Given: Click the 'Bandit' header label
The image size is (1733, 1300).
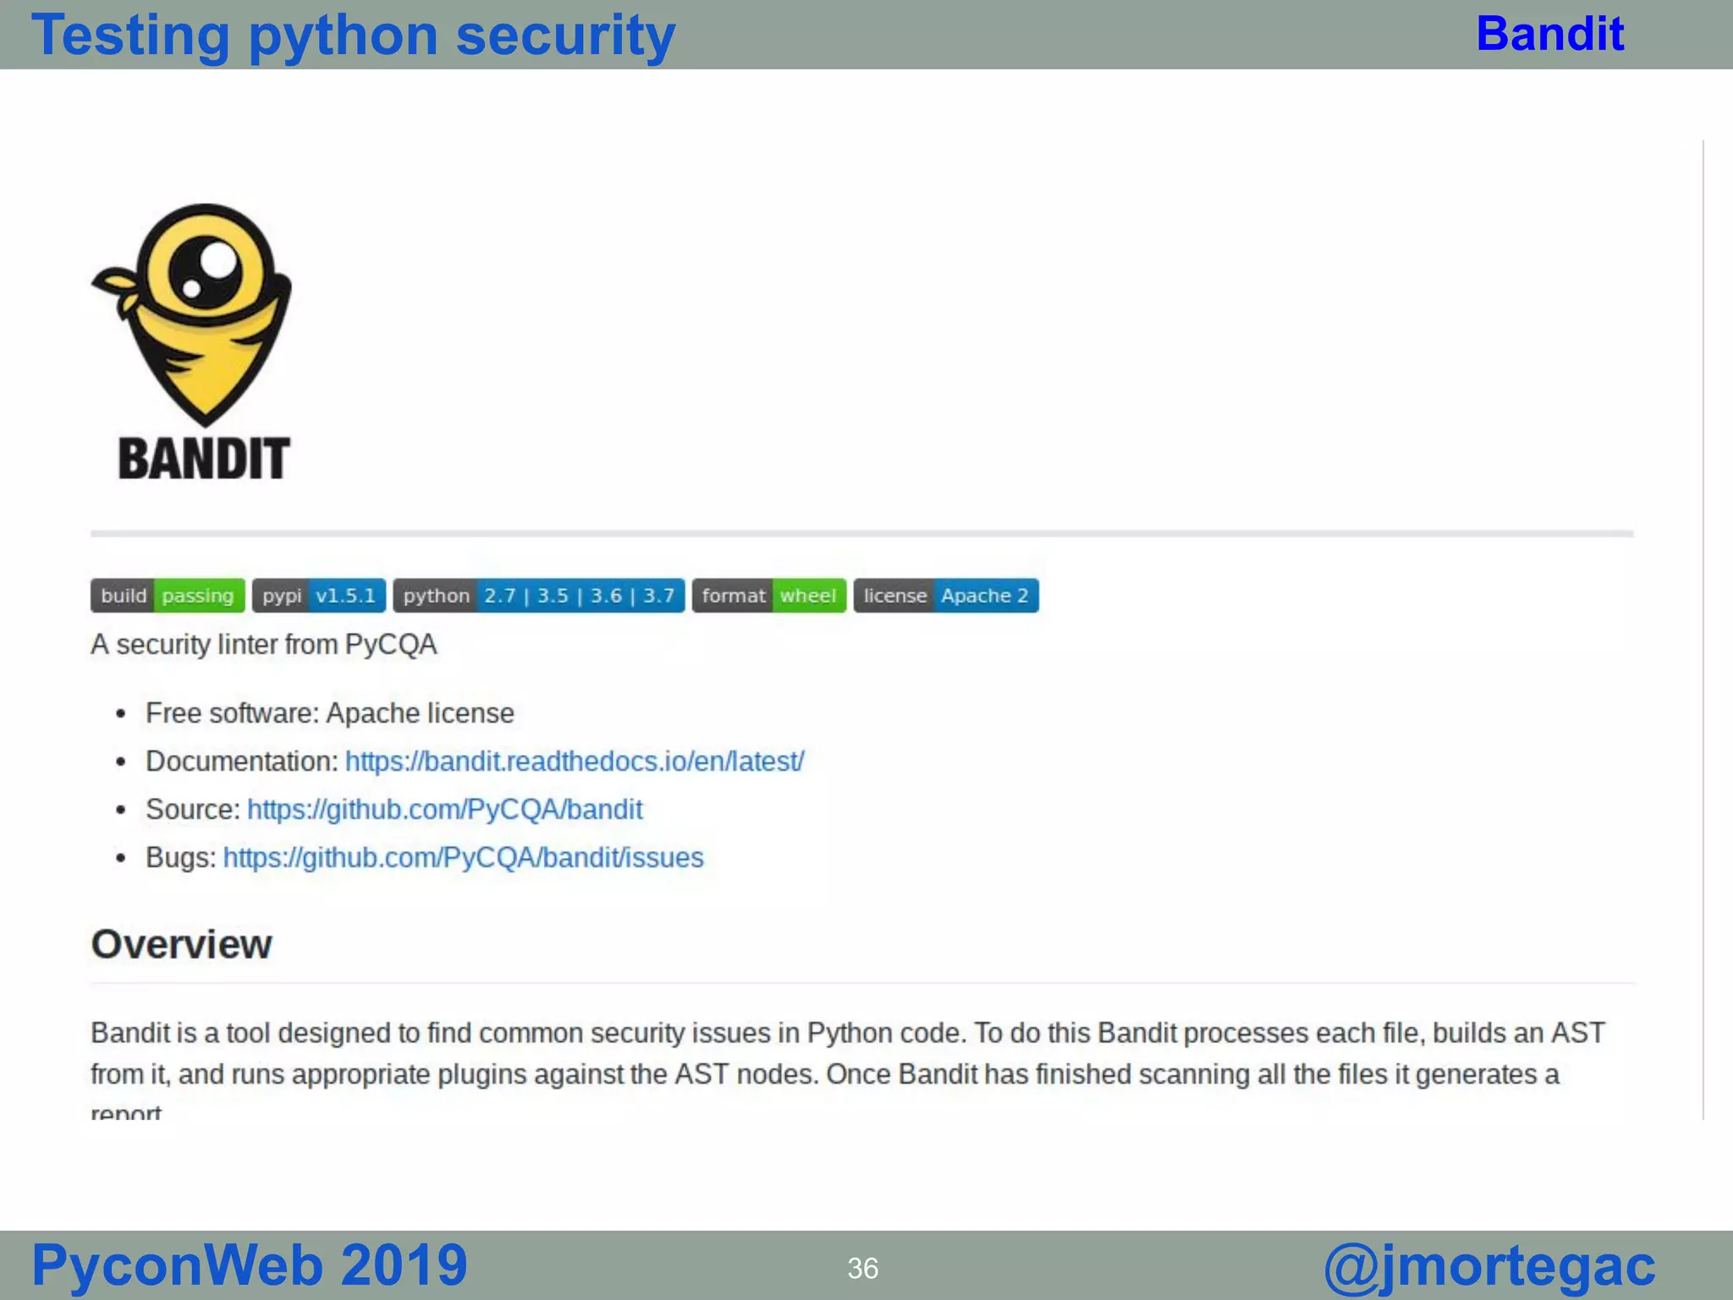Looking at the screenshot, I should [x=1550, y=34].
